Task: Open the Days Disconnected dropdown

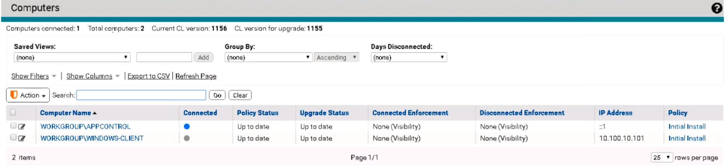Action: 409,57
